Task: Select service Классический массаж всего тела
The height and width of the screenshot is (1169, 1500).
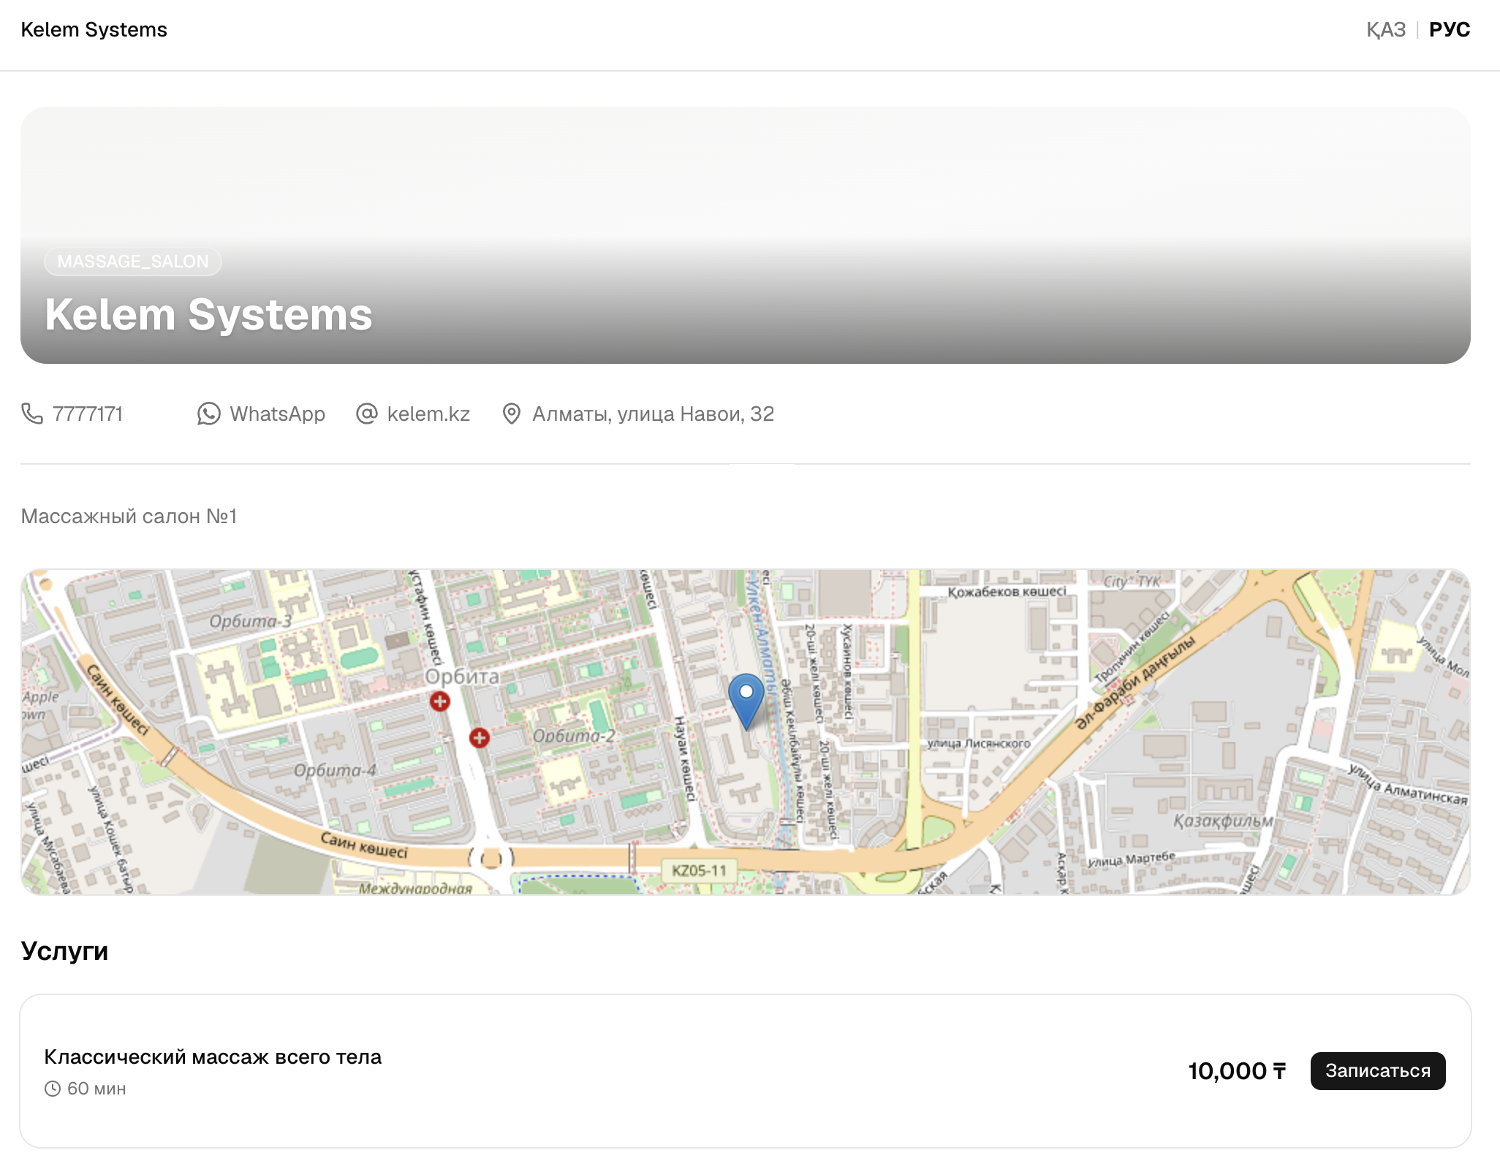Action: (213, 1057)
